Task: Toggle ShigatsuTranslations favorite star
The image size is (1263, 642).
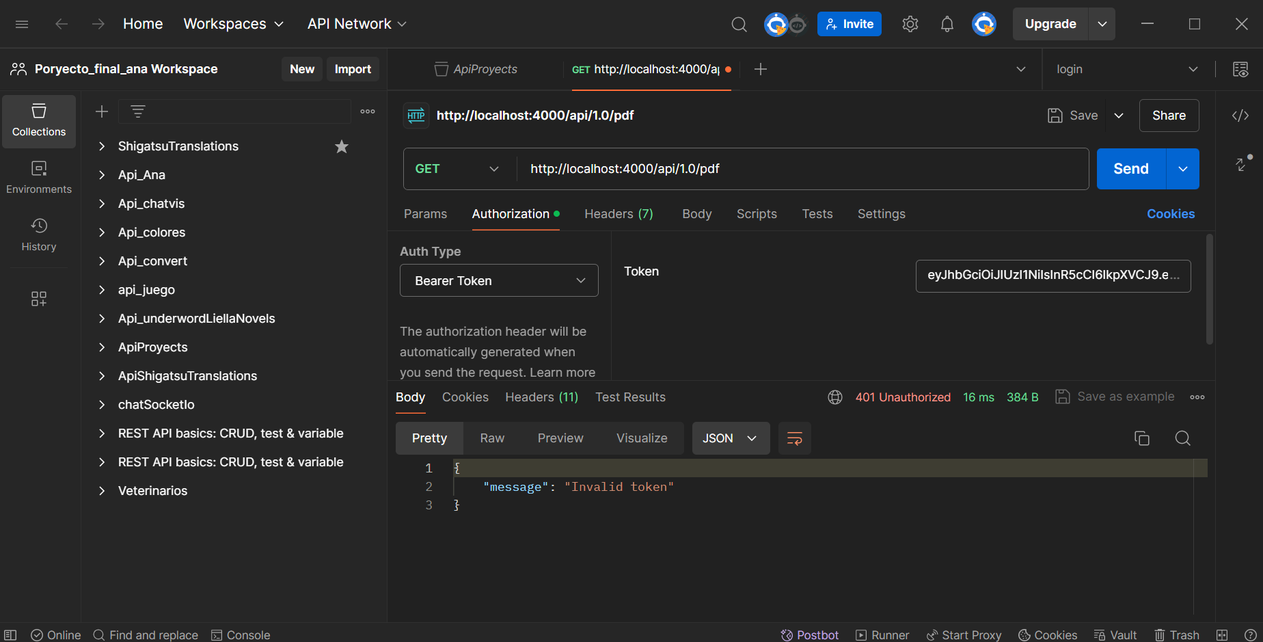Action: 342,146
